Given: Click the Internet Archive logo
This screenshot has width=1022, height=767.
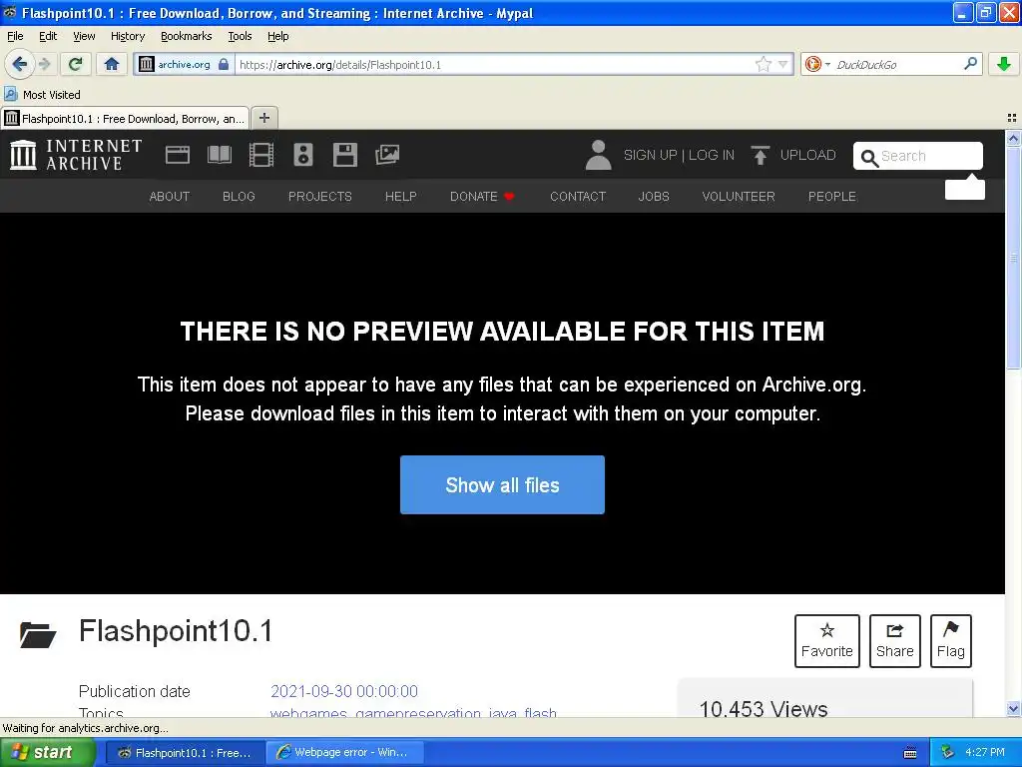Looking at the screenshot, I should coord(76,155).
